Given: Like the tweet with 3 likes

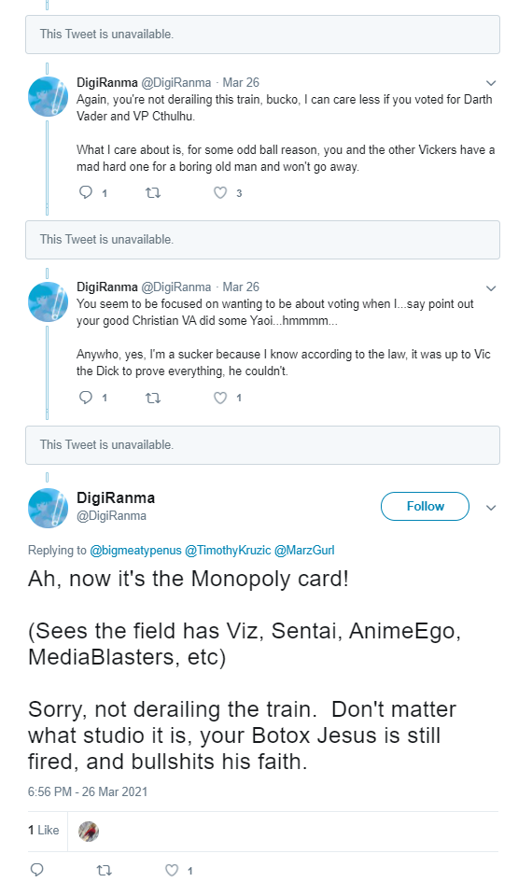Looking at the screenshot, I should point(220,192).
